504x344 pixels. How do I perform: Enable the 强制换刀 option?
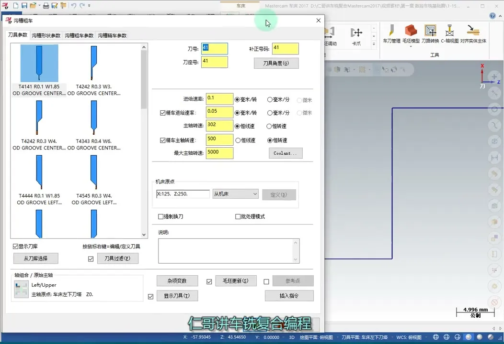(x=161, y=216)
